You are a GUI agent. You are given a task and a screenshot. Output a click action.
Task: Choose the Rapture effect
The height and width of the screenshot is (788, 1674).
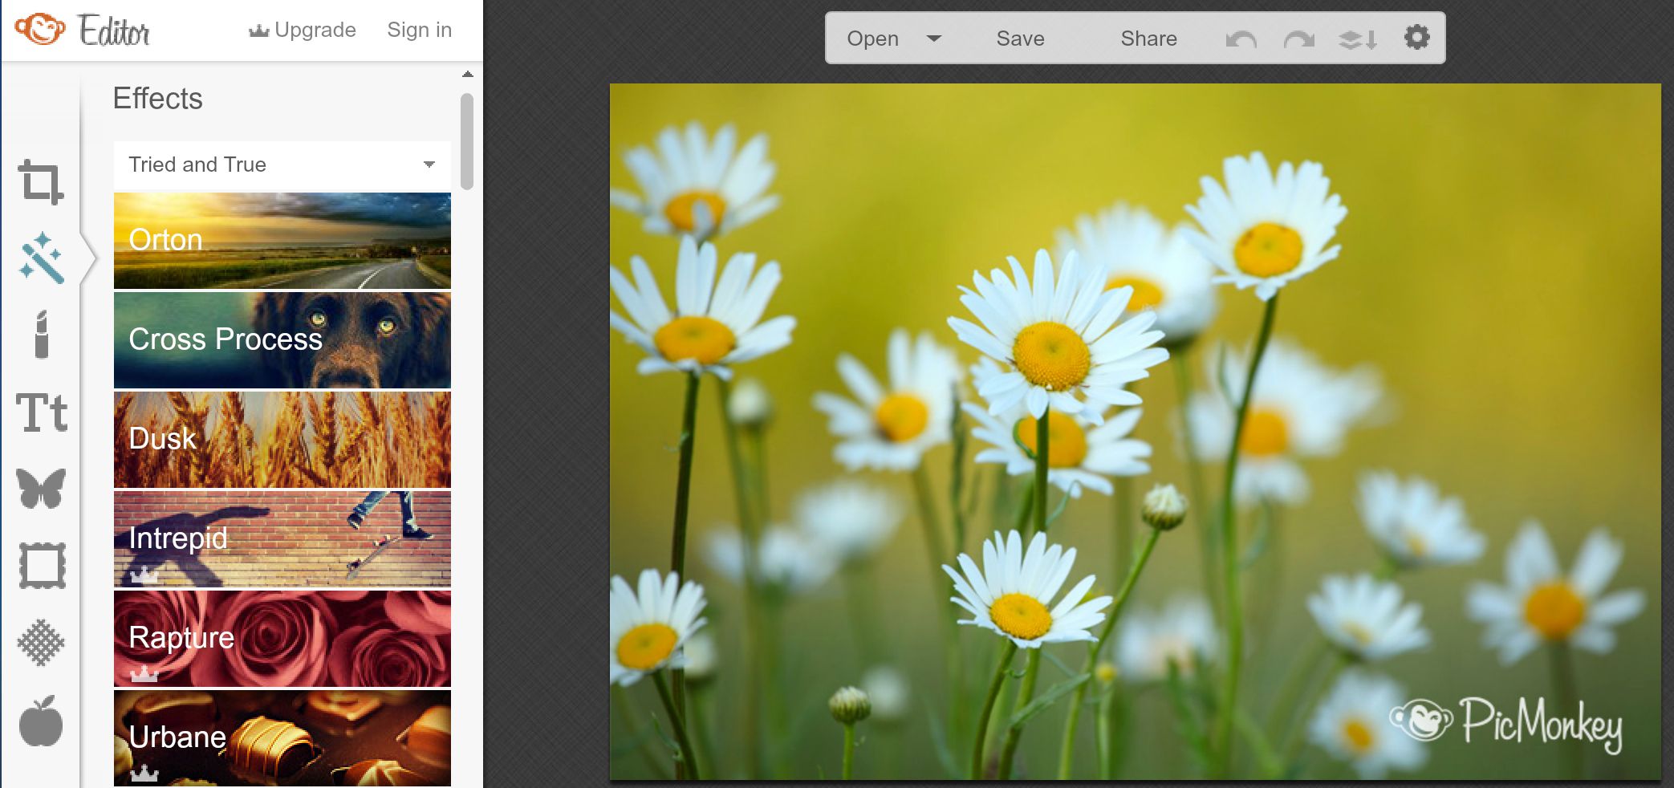pyautogui.click(x=282, y=639)
